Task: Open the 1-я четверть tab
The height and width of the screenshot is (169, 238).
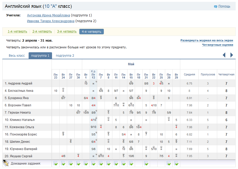Action: click(17, 31)
